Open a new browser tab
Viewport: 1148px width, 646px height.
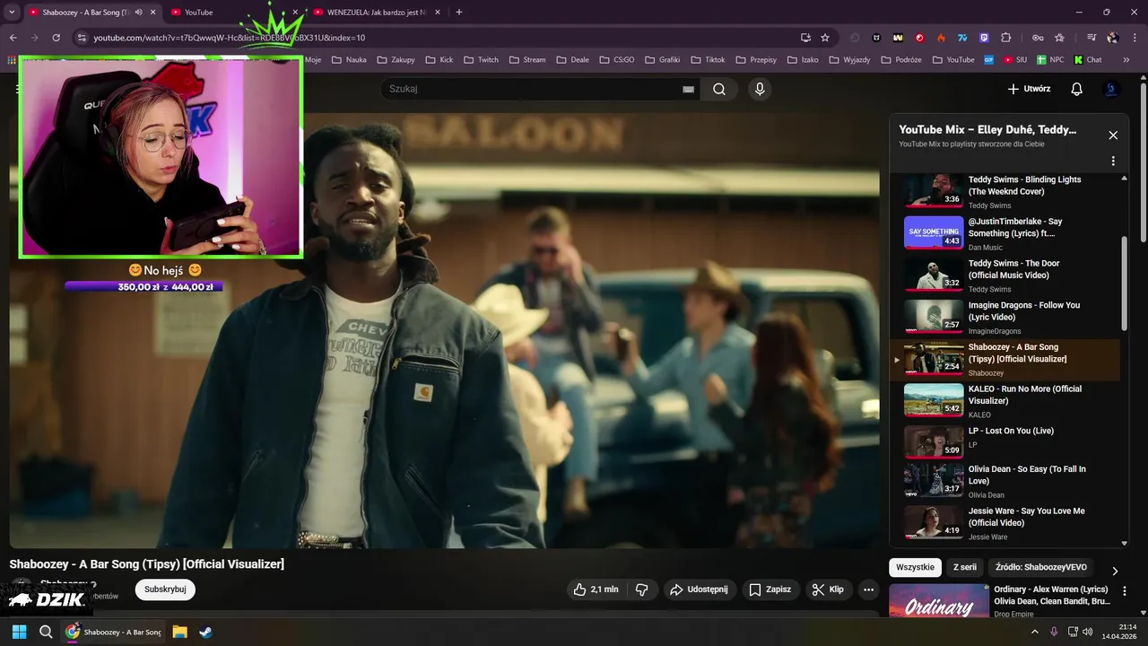459,13
